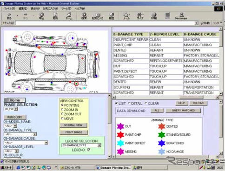Open the 04-DAMAGE_LEVEL dropdown

[x=11, y=151]
